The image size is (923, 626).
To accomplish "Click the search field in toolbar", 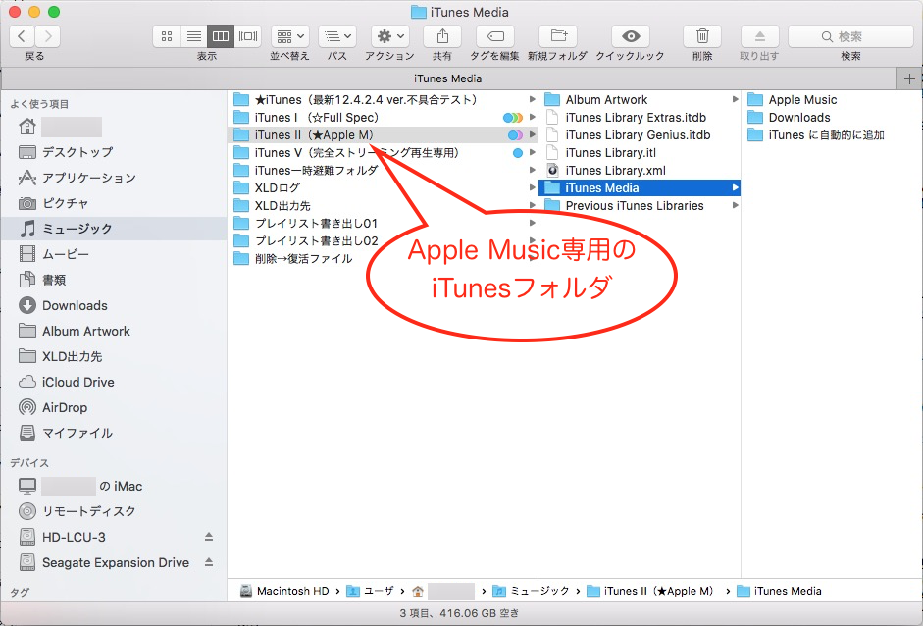I will 849,36.
